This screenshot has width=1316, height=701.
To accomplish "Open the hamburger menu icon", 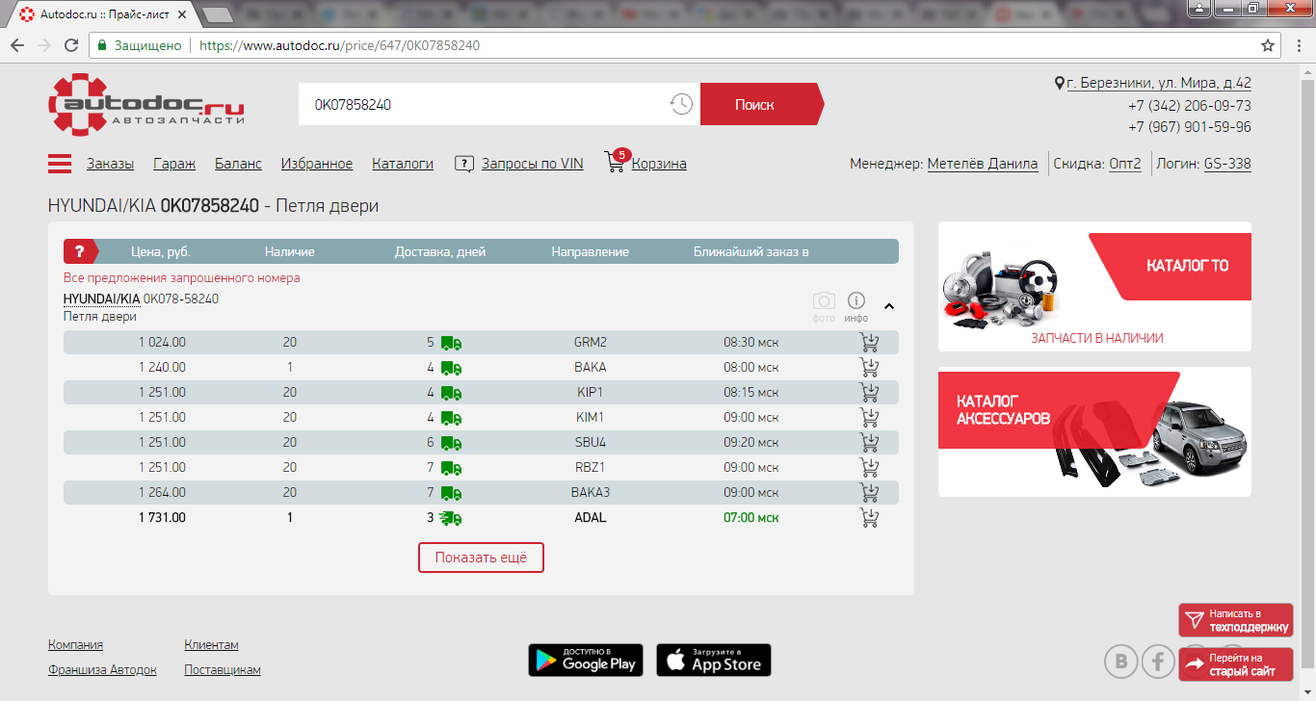I will point(60,164).
